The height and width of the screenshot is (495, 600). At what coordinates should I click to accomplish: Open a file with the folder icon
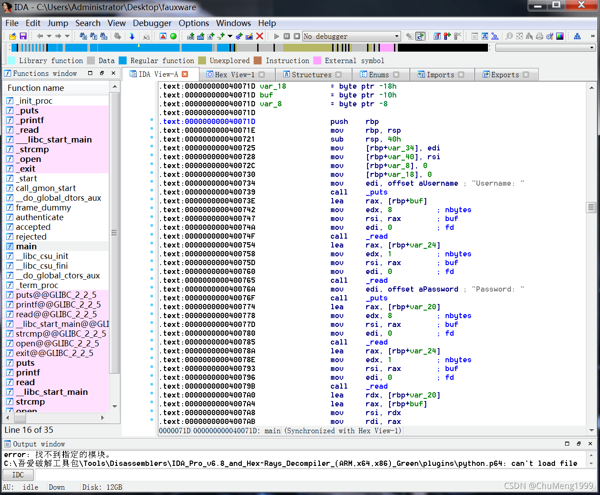12,36
